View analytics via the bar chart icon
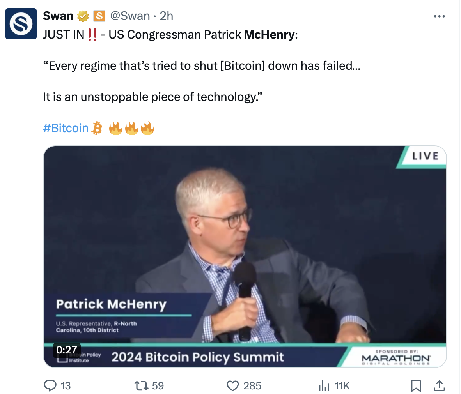 click(x=324, y=385)
